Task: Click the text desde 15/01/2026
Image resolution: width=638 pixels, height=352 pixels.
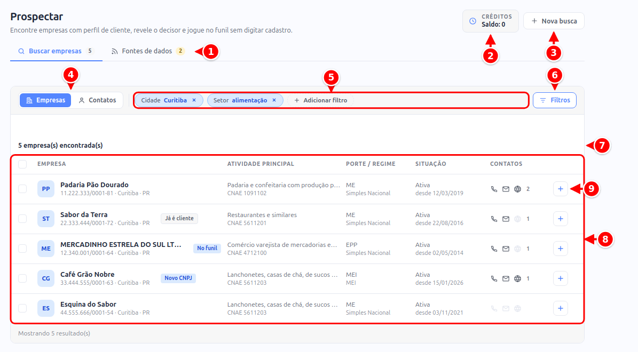Action: coord(439,283)
